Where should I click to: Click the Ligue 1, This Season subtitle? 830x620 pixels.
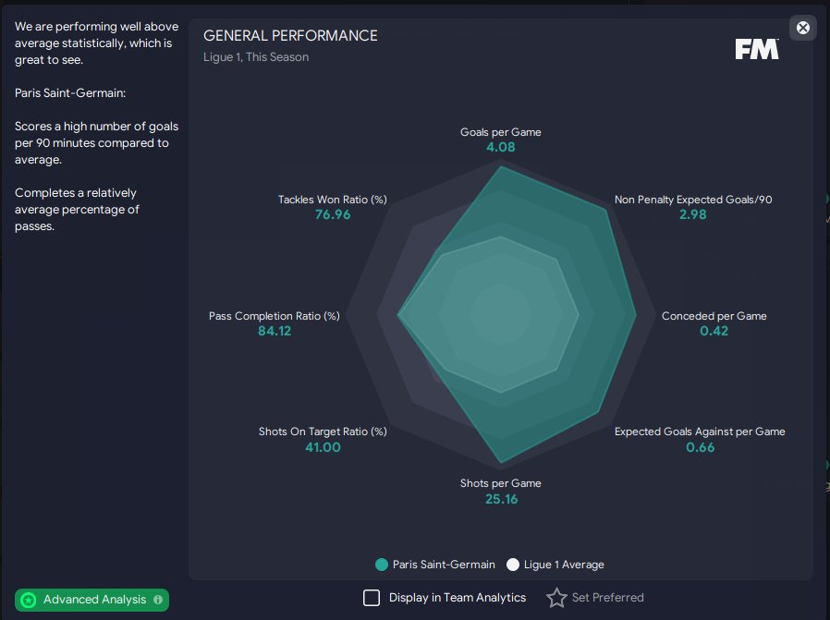coord(256,56)
